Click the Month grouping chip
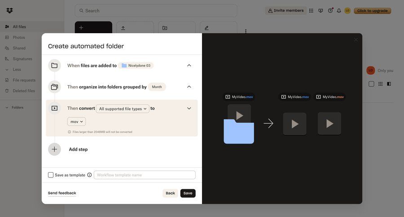This screenshot has height=217, width=404. [157, 87]
